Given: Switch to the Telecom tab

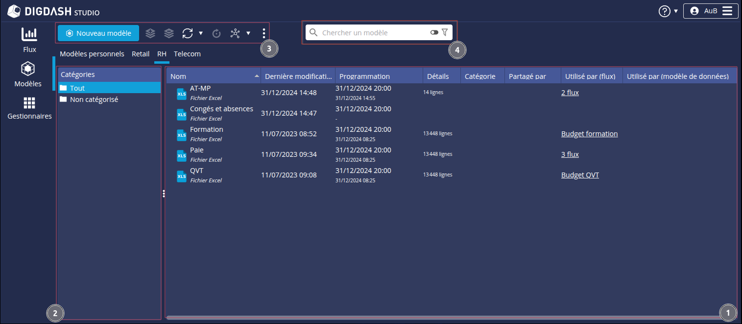Looking at the screenshot, I should click(x=187, y=54).
